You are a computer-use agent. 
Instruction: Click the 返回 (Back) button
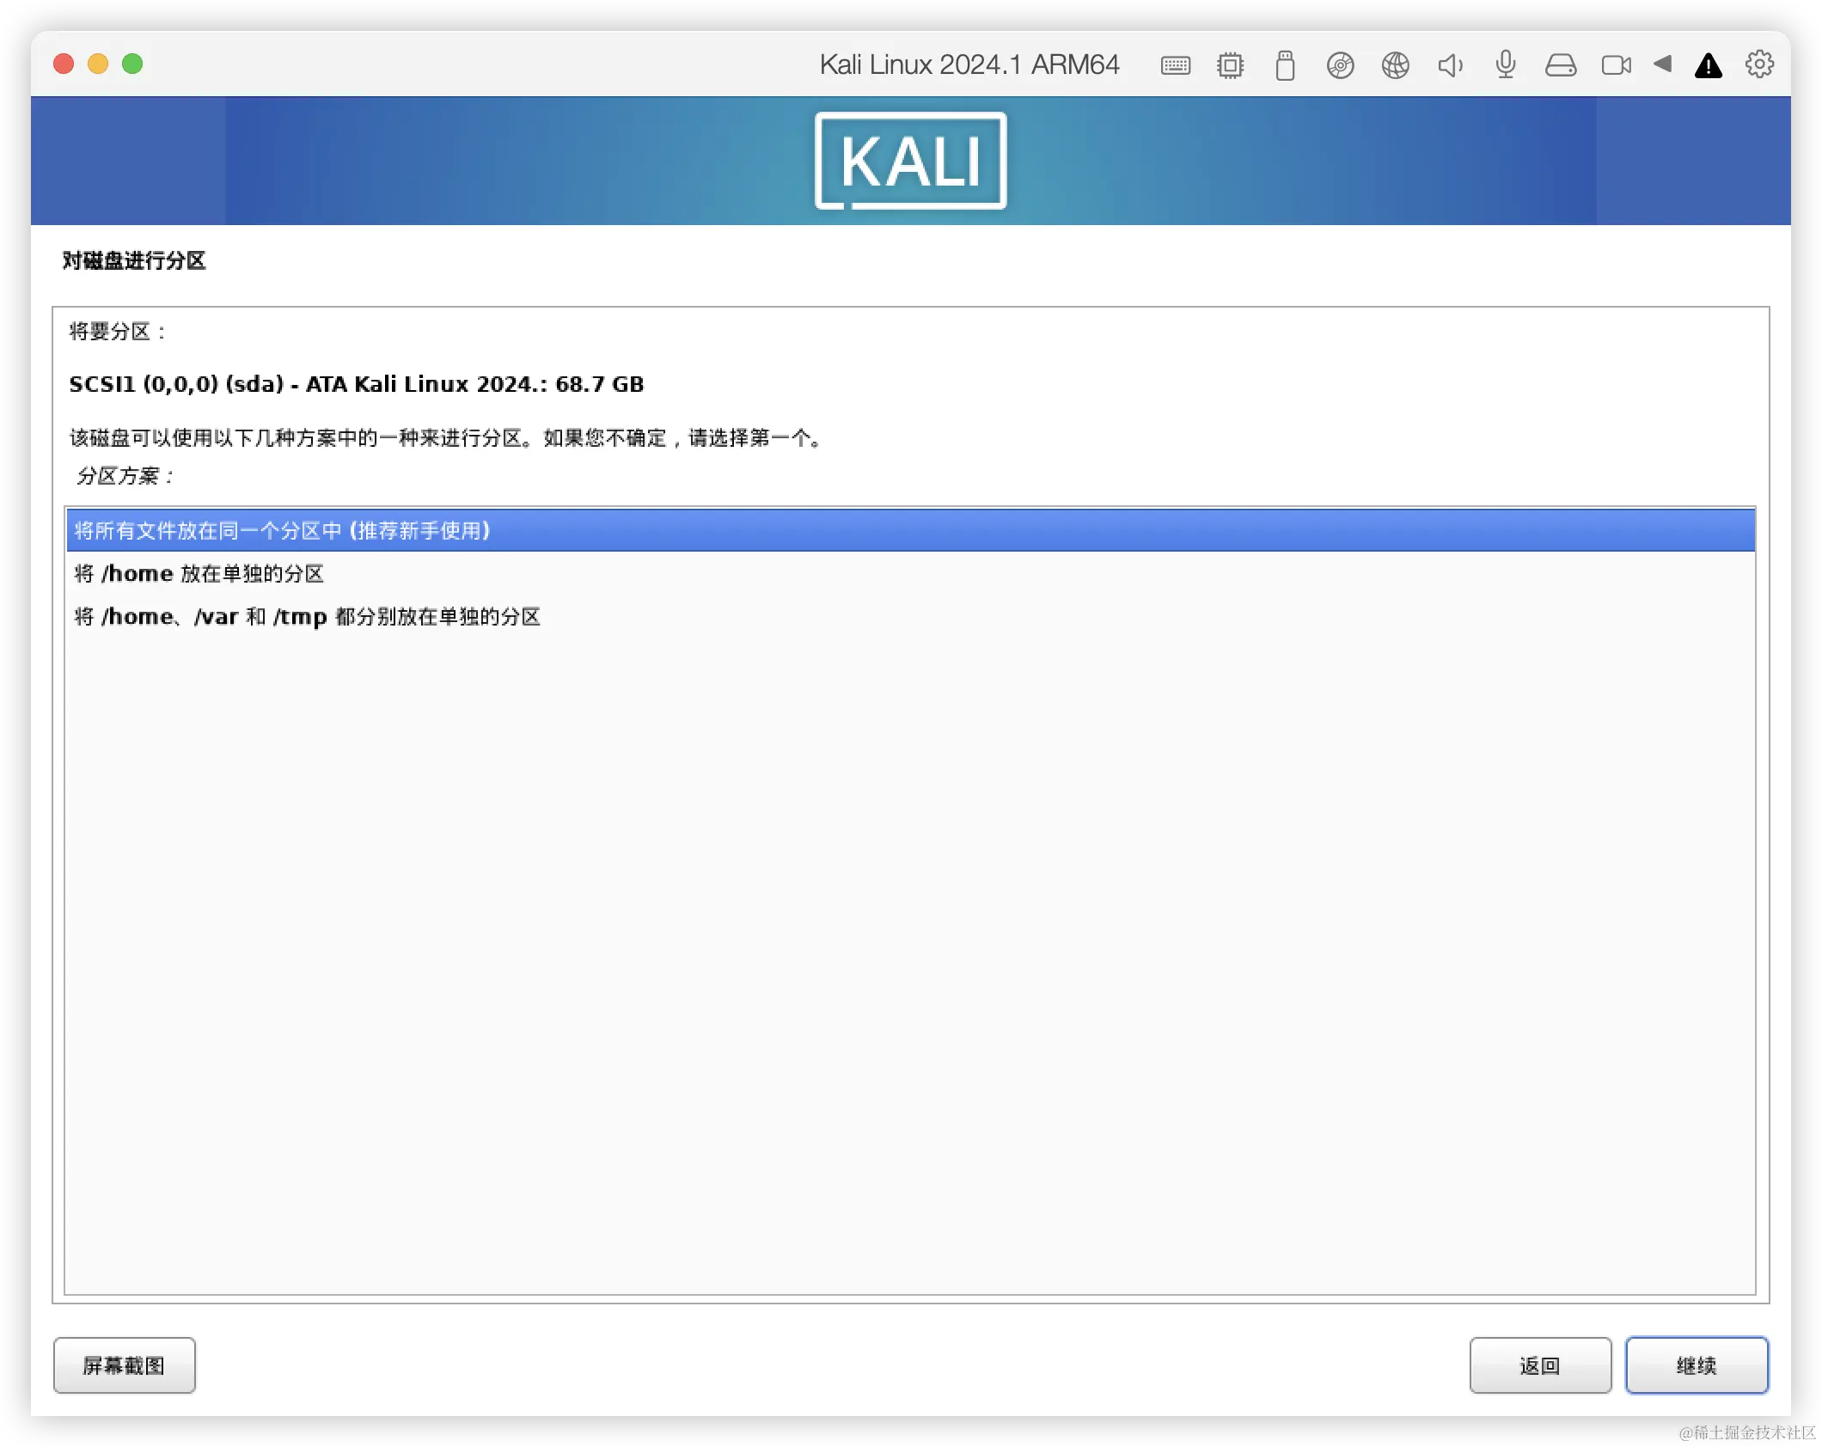[x=1539, y=1365]
